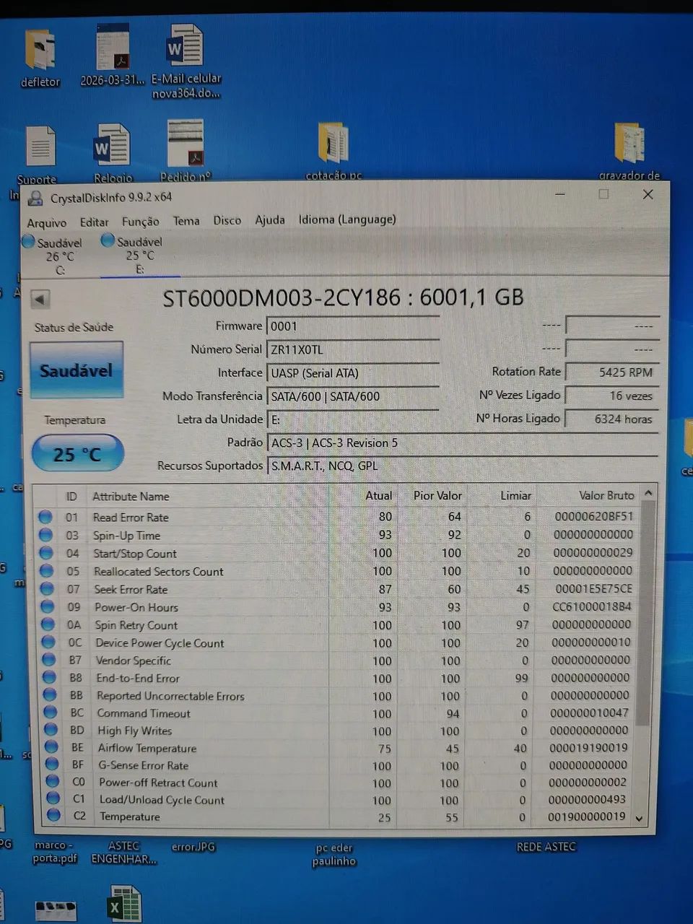
Task: Select the Excel file icon on desktop
Action: click(x=124, y=905)
